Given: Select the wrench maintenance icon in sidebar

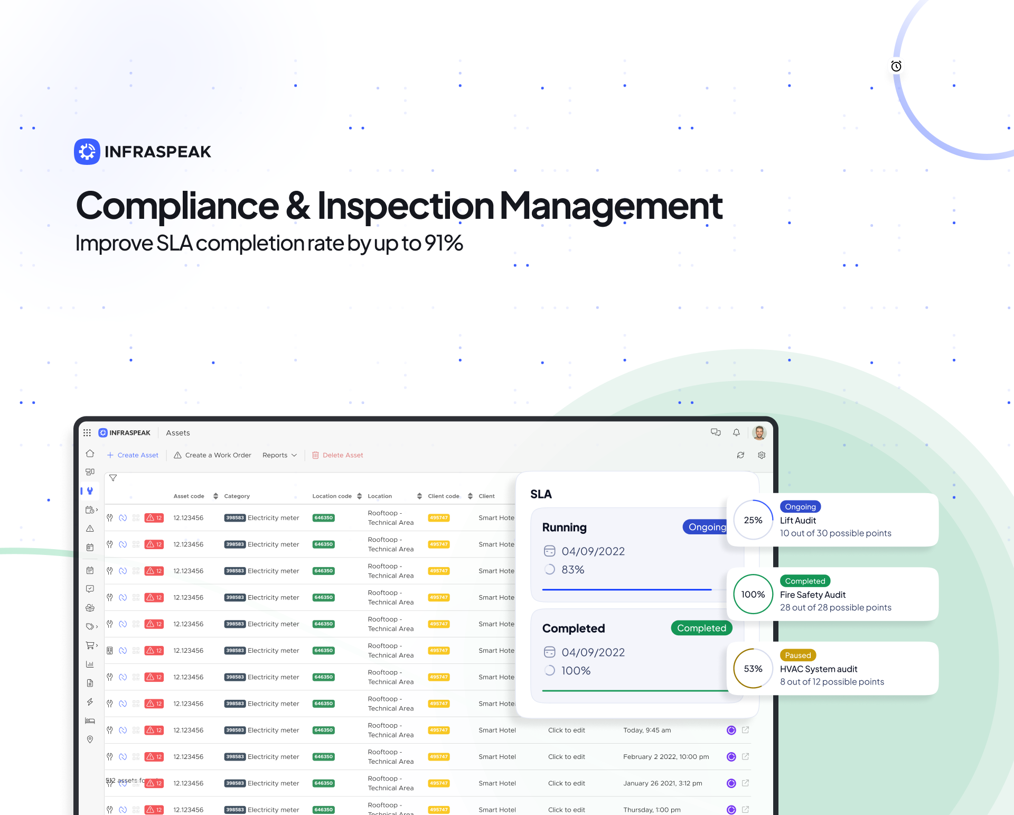Looking at the screenshot, I should point(90,490).
